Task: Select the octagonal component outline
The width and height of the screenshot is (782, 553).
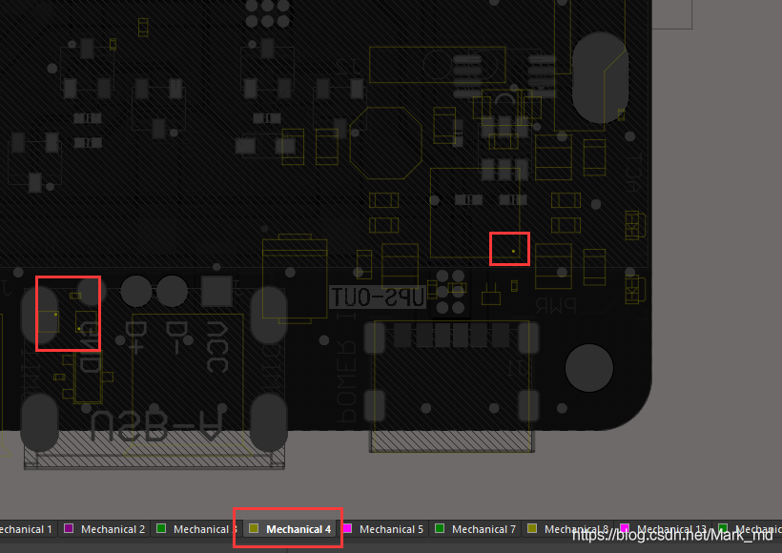Action: click(x=385, y=143)
